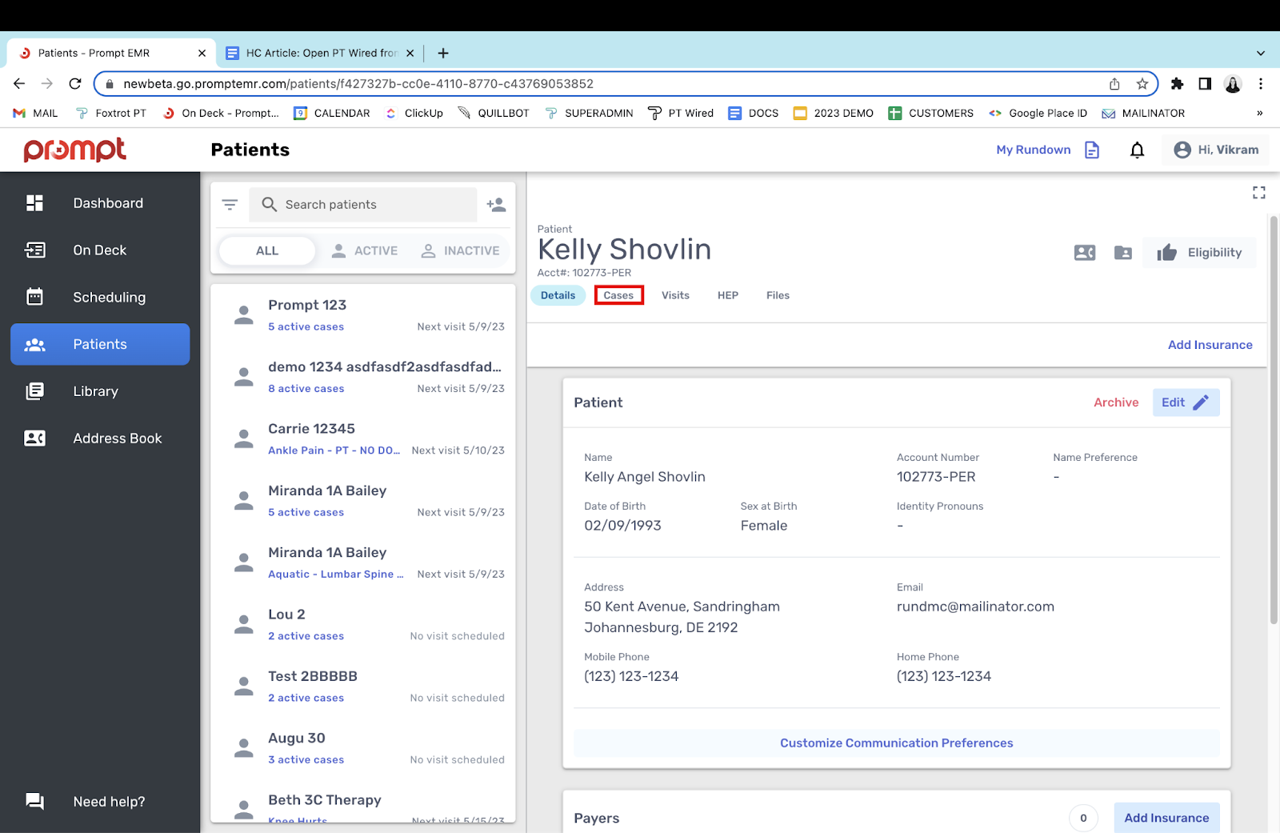The width and height of the screenshot is (1280, 833).
Task: Open the contact card icon beside Eligibility
Action: (1084, 253)
